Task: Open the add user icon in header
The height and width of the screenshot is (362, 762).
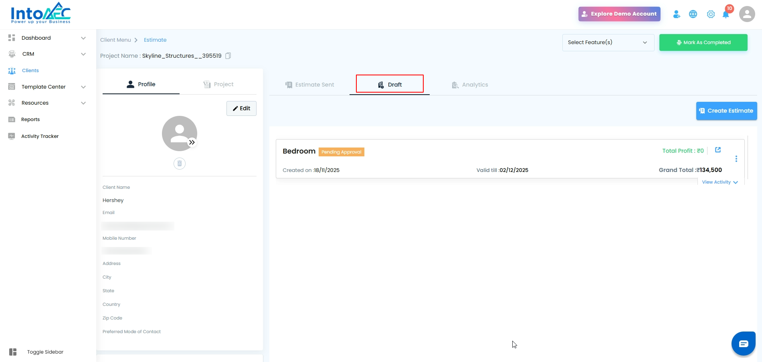Action: (x=677, y=14)
